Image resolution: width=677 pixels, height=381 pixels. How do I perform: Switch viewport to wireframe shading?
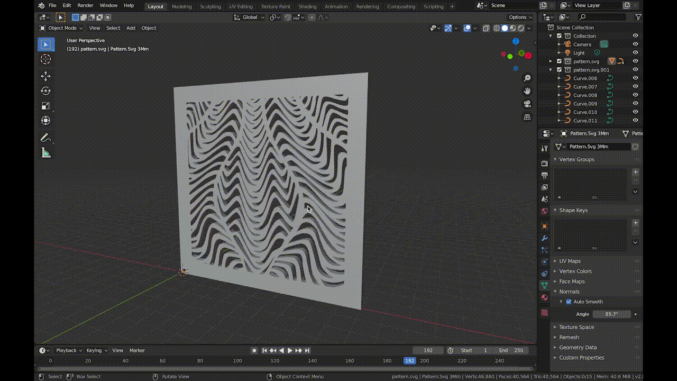pyautogui.click(x=496, y=28)
